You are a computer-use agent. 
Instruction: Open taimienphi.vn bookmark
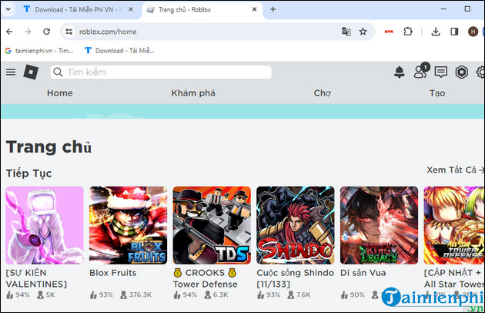(x=39, y=51)
